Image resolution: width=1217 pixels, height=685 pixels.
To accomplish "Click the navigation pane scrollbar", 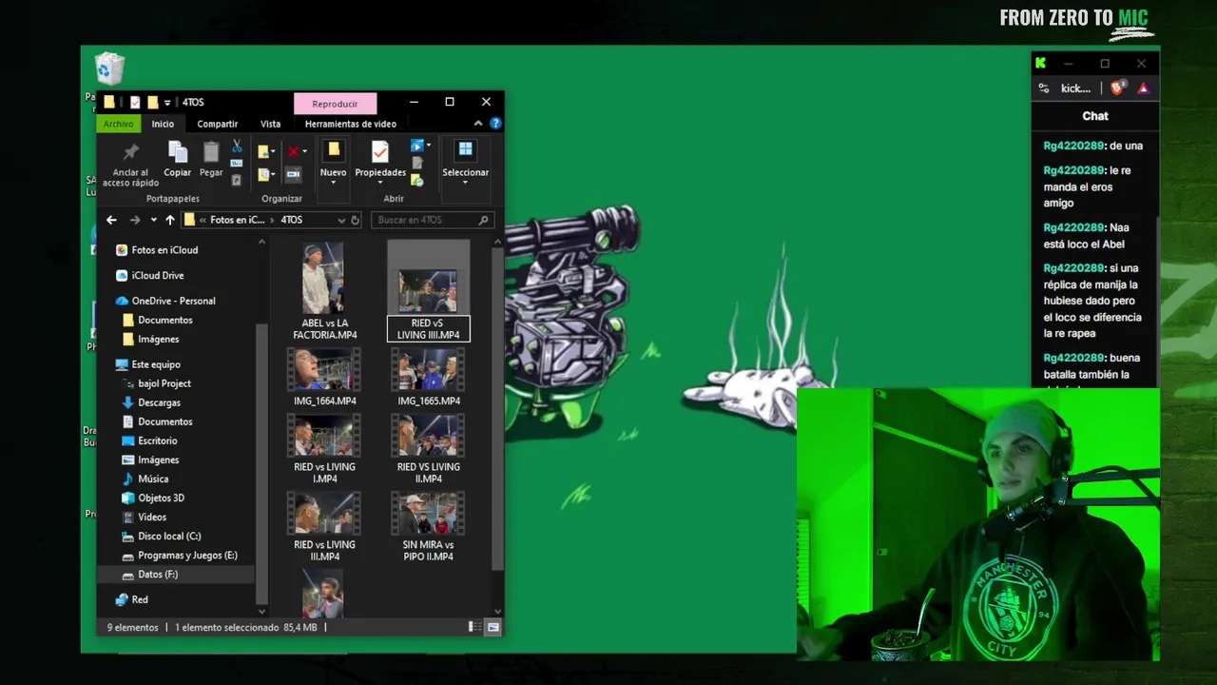I will 261,464.
